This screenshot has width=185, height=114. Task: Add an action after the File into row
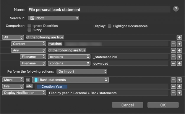(179, 86)
